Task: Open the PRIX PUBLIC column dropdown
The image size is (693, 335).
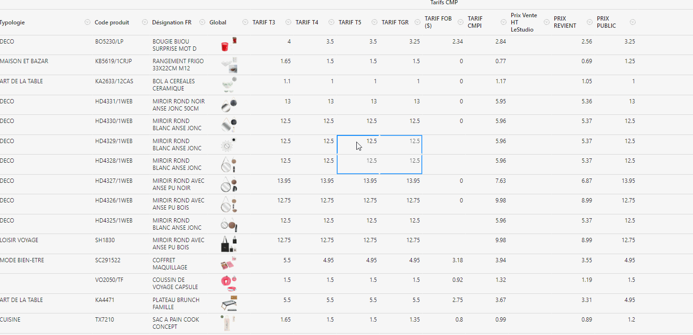Action: [632, 22]
